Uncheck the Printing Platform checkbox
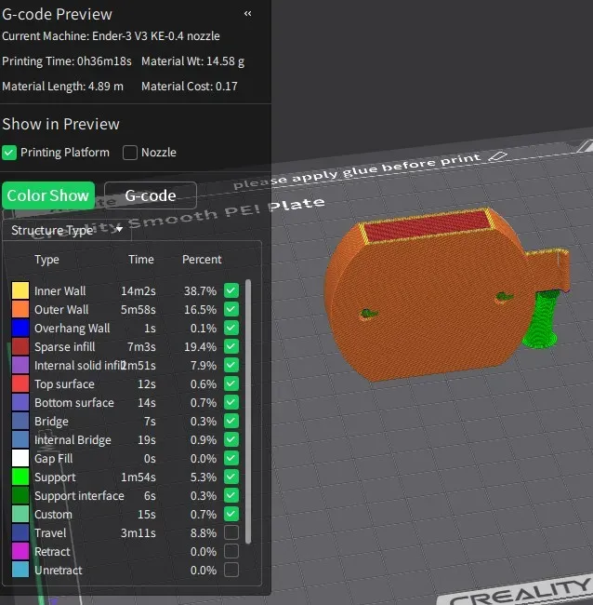The height and width of the screenshot is (605, 593). pos(9,153)
